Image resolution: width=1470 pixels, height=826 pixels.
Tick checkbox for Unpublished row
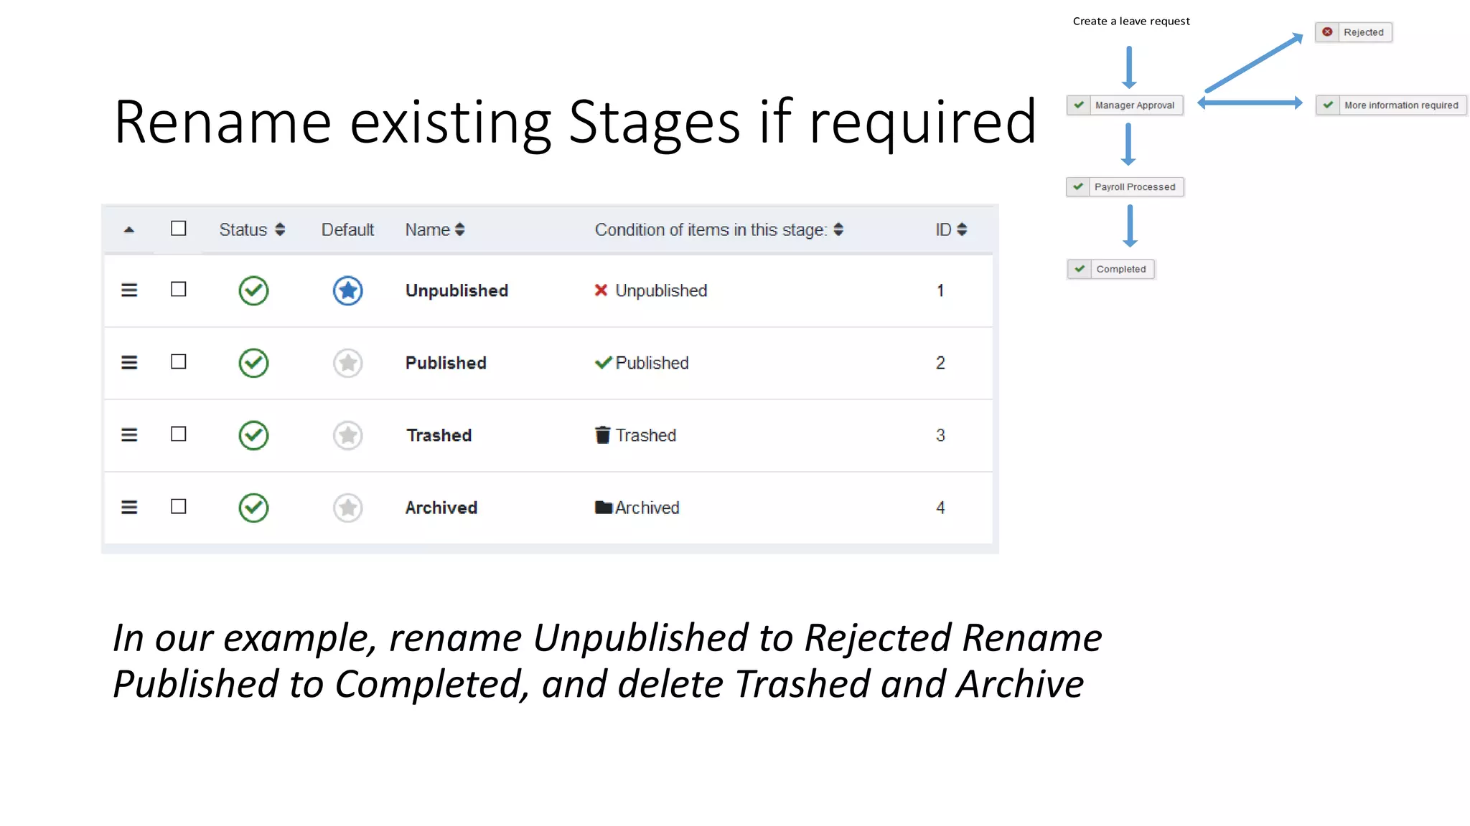click(x=179, y=290)
